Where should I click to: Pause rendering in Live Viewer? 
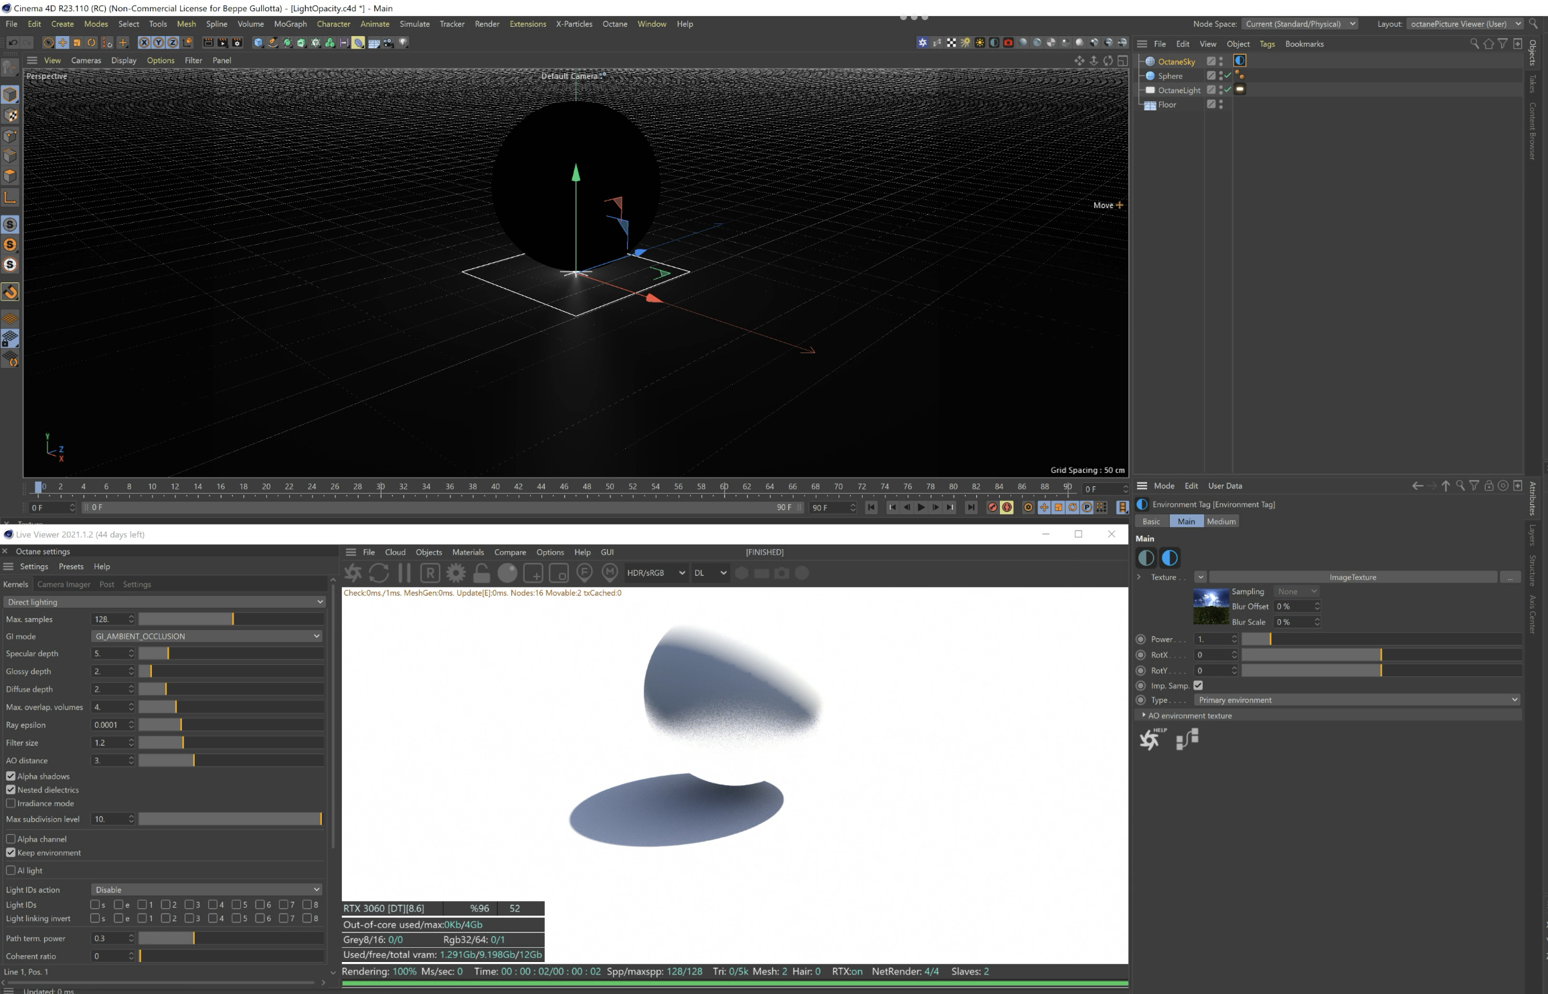[x=404, y=573]
